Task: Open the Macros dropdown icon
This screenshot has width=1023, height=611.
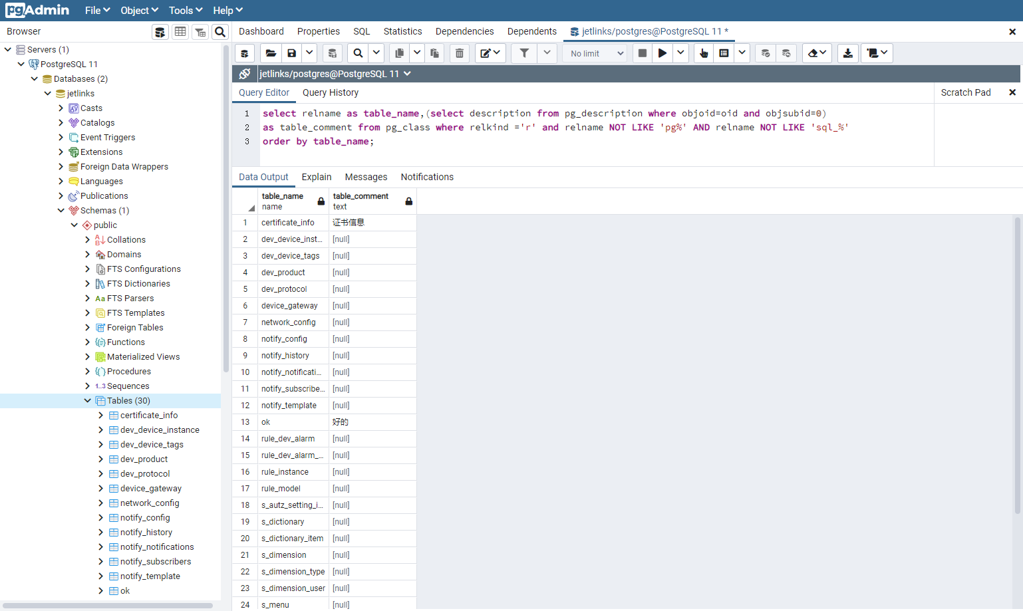Action: pyautogui.click(x=877, y=53)
